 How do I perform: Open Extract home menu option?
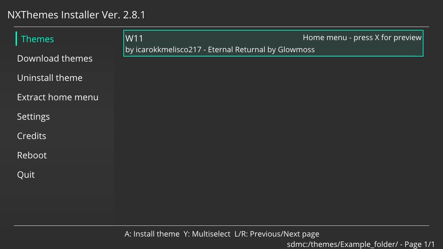58,97
